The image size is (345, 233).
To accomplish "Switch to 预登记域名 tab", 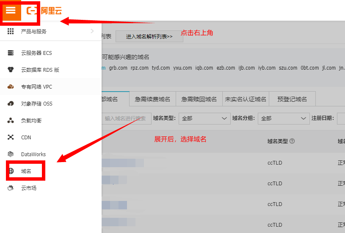I will coord(292,99).
